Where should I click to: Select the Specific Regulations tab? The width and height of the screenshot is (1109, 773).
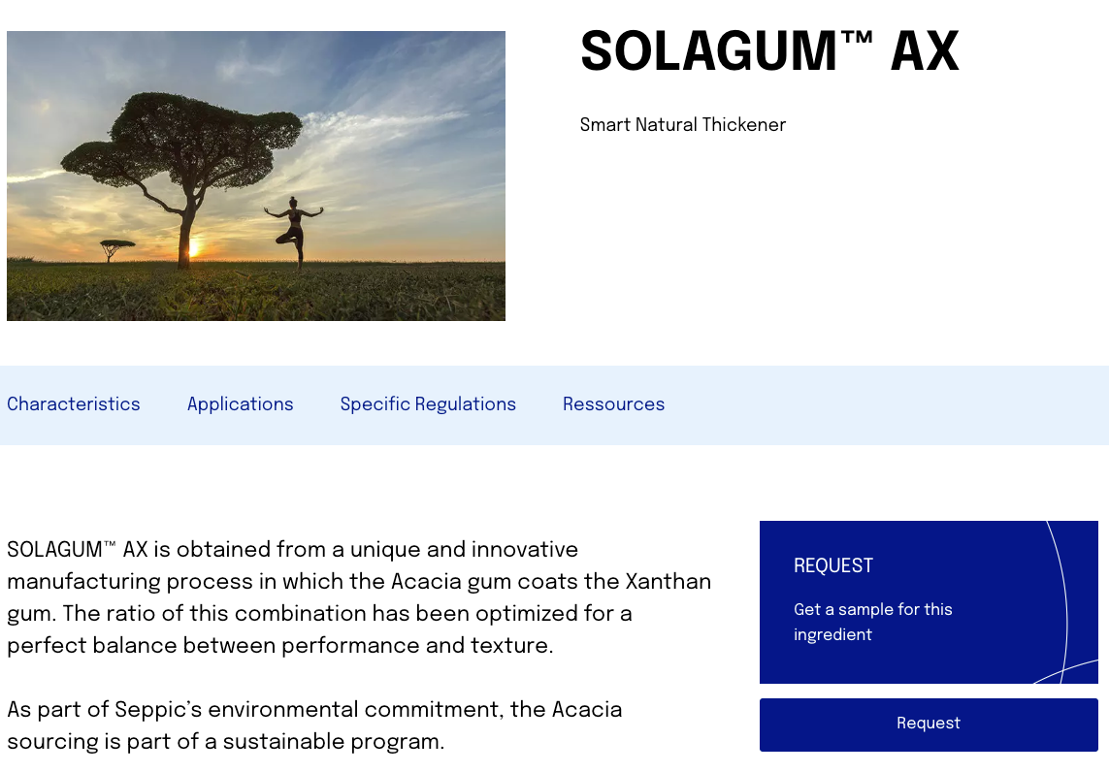428,404
